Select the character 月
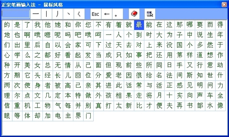Screen dimensions: 229x137 (x=159, y=95)
